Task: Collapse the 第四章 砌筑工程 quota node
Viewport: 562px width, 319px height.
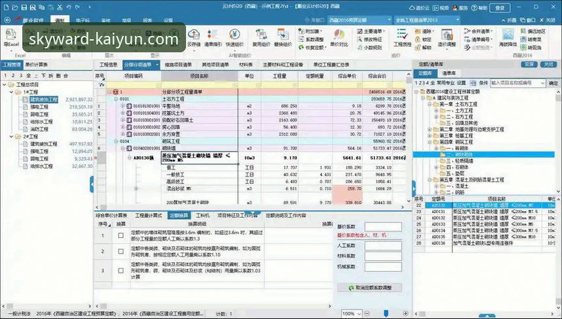Action: [x=430, y=142]
